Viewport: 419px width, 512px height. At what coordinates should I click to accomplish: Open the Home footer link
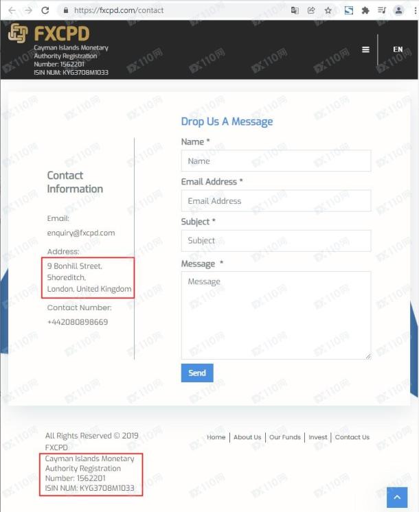point(216,437)
